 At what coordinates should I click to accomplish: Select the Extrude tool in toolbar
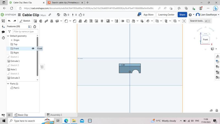[x=35, y=21]
